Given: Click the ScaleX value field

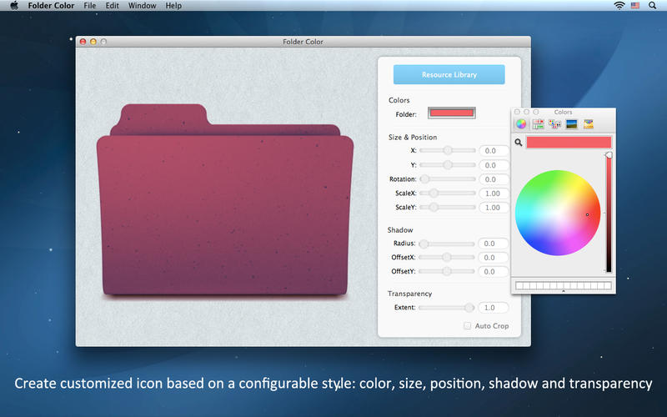Looking at the screenshot, I should pos(494,193).
